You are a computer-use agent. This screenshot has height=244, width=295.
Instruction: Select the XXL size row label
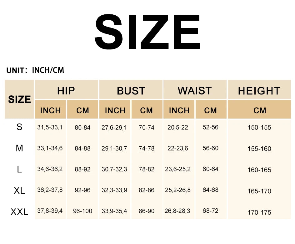tap(19, 212)
